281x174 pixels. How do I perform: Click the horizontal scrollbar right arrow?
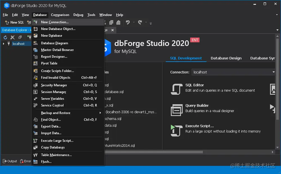pos(272,152)
